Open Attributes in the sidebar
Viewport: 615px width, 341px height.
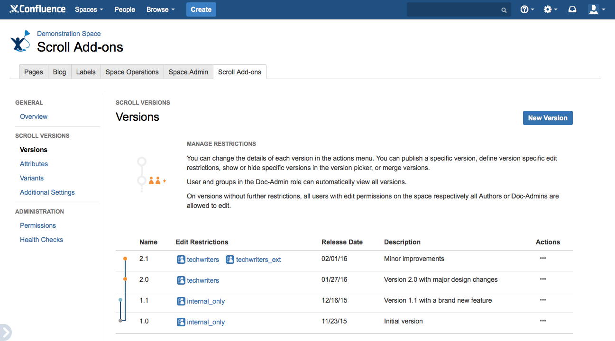coord(34,164)
